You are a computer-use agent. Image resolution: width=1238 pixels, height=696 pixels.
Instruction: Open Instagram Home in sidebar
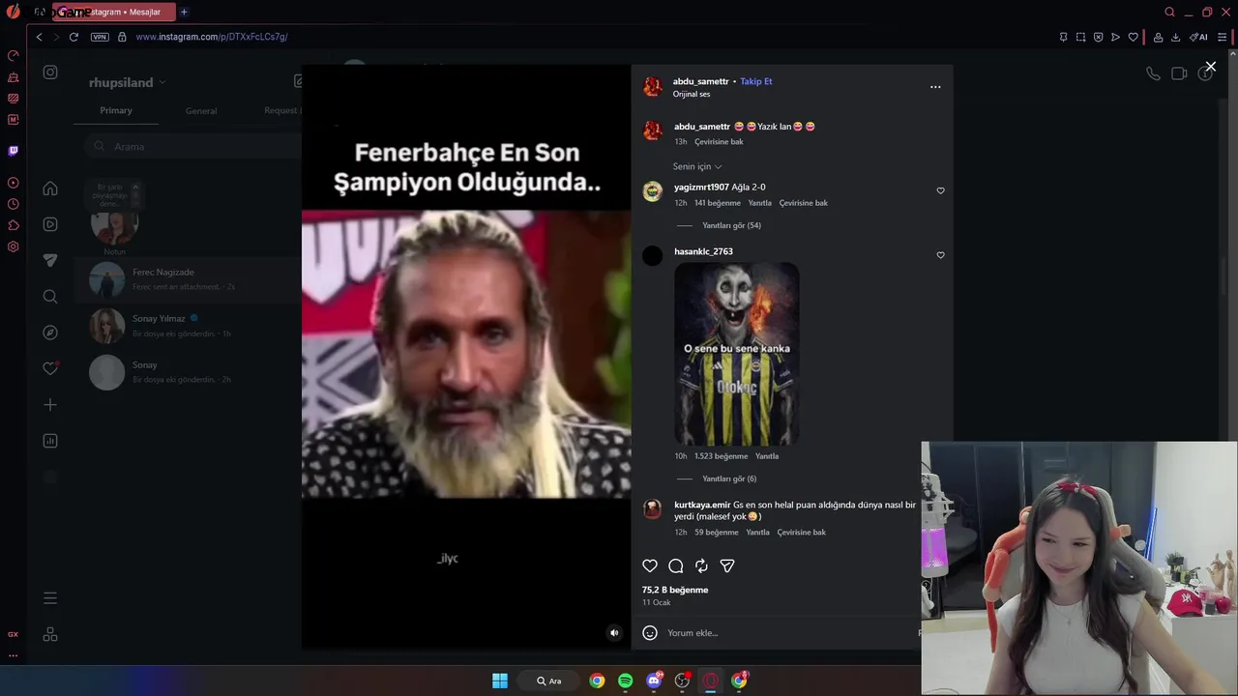(x=50, y=188)
